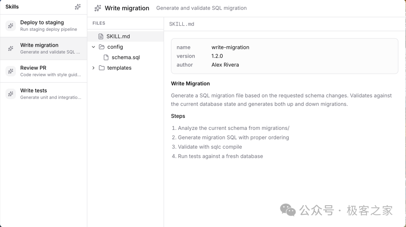
Task: Open schema.sql in the file tree
Action: 126,58
